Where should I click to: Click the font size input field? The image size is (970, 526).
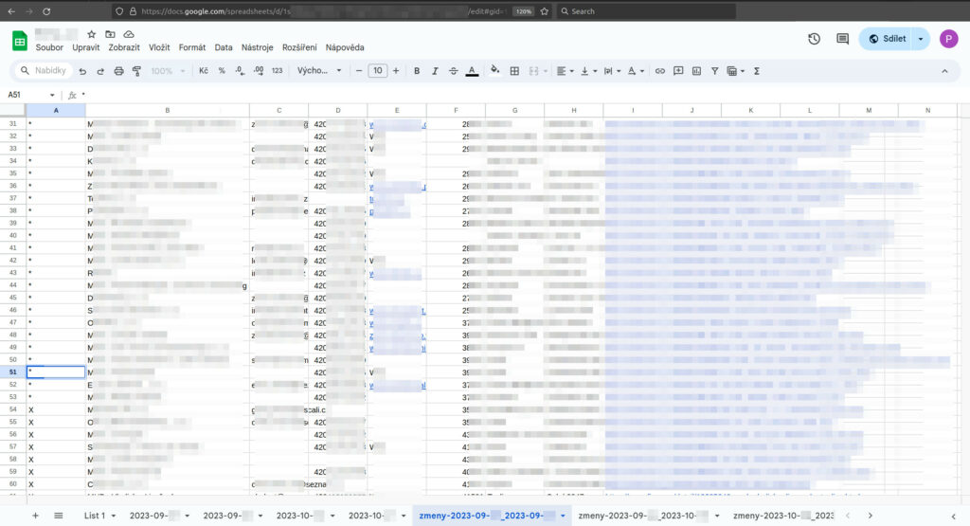pos(377,71)
